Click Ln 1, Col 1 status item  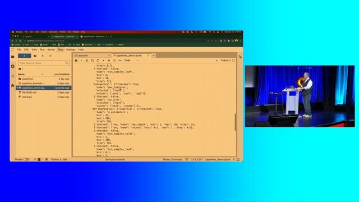pos(197,159)
